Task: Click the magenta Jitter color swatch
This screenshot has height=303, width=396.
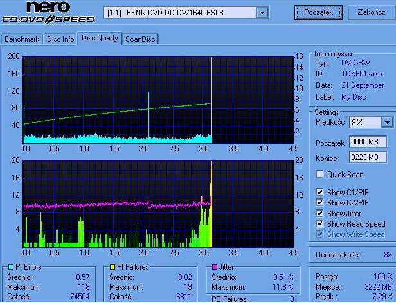Action: tap(215, 267)
